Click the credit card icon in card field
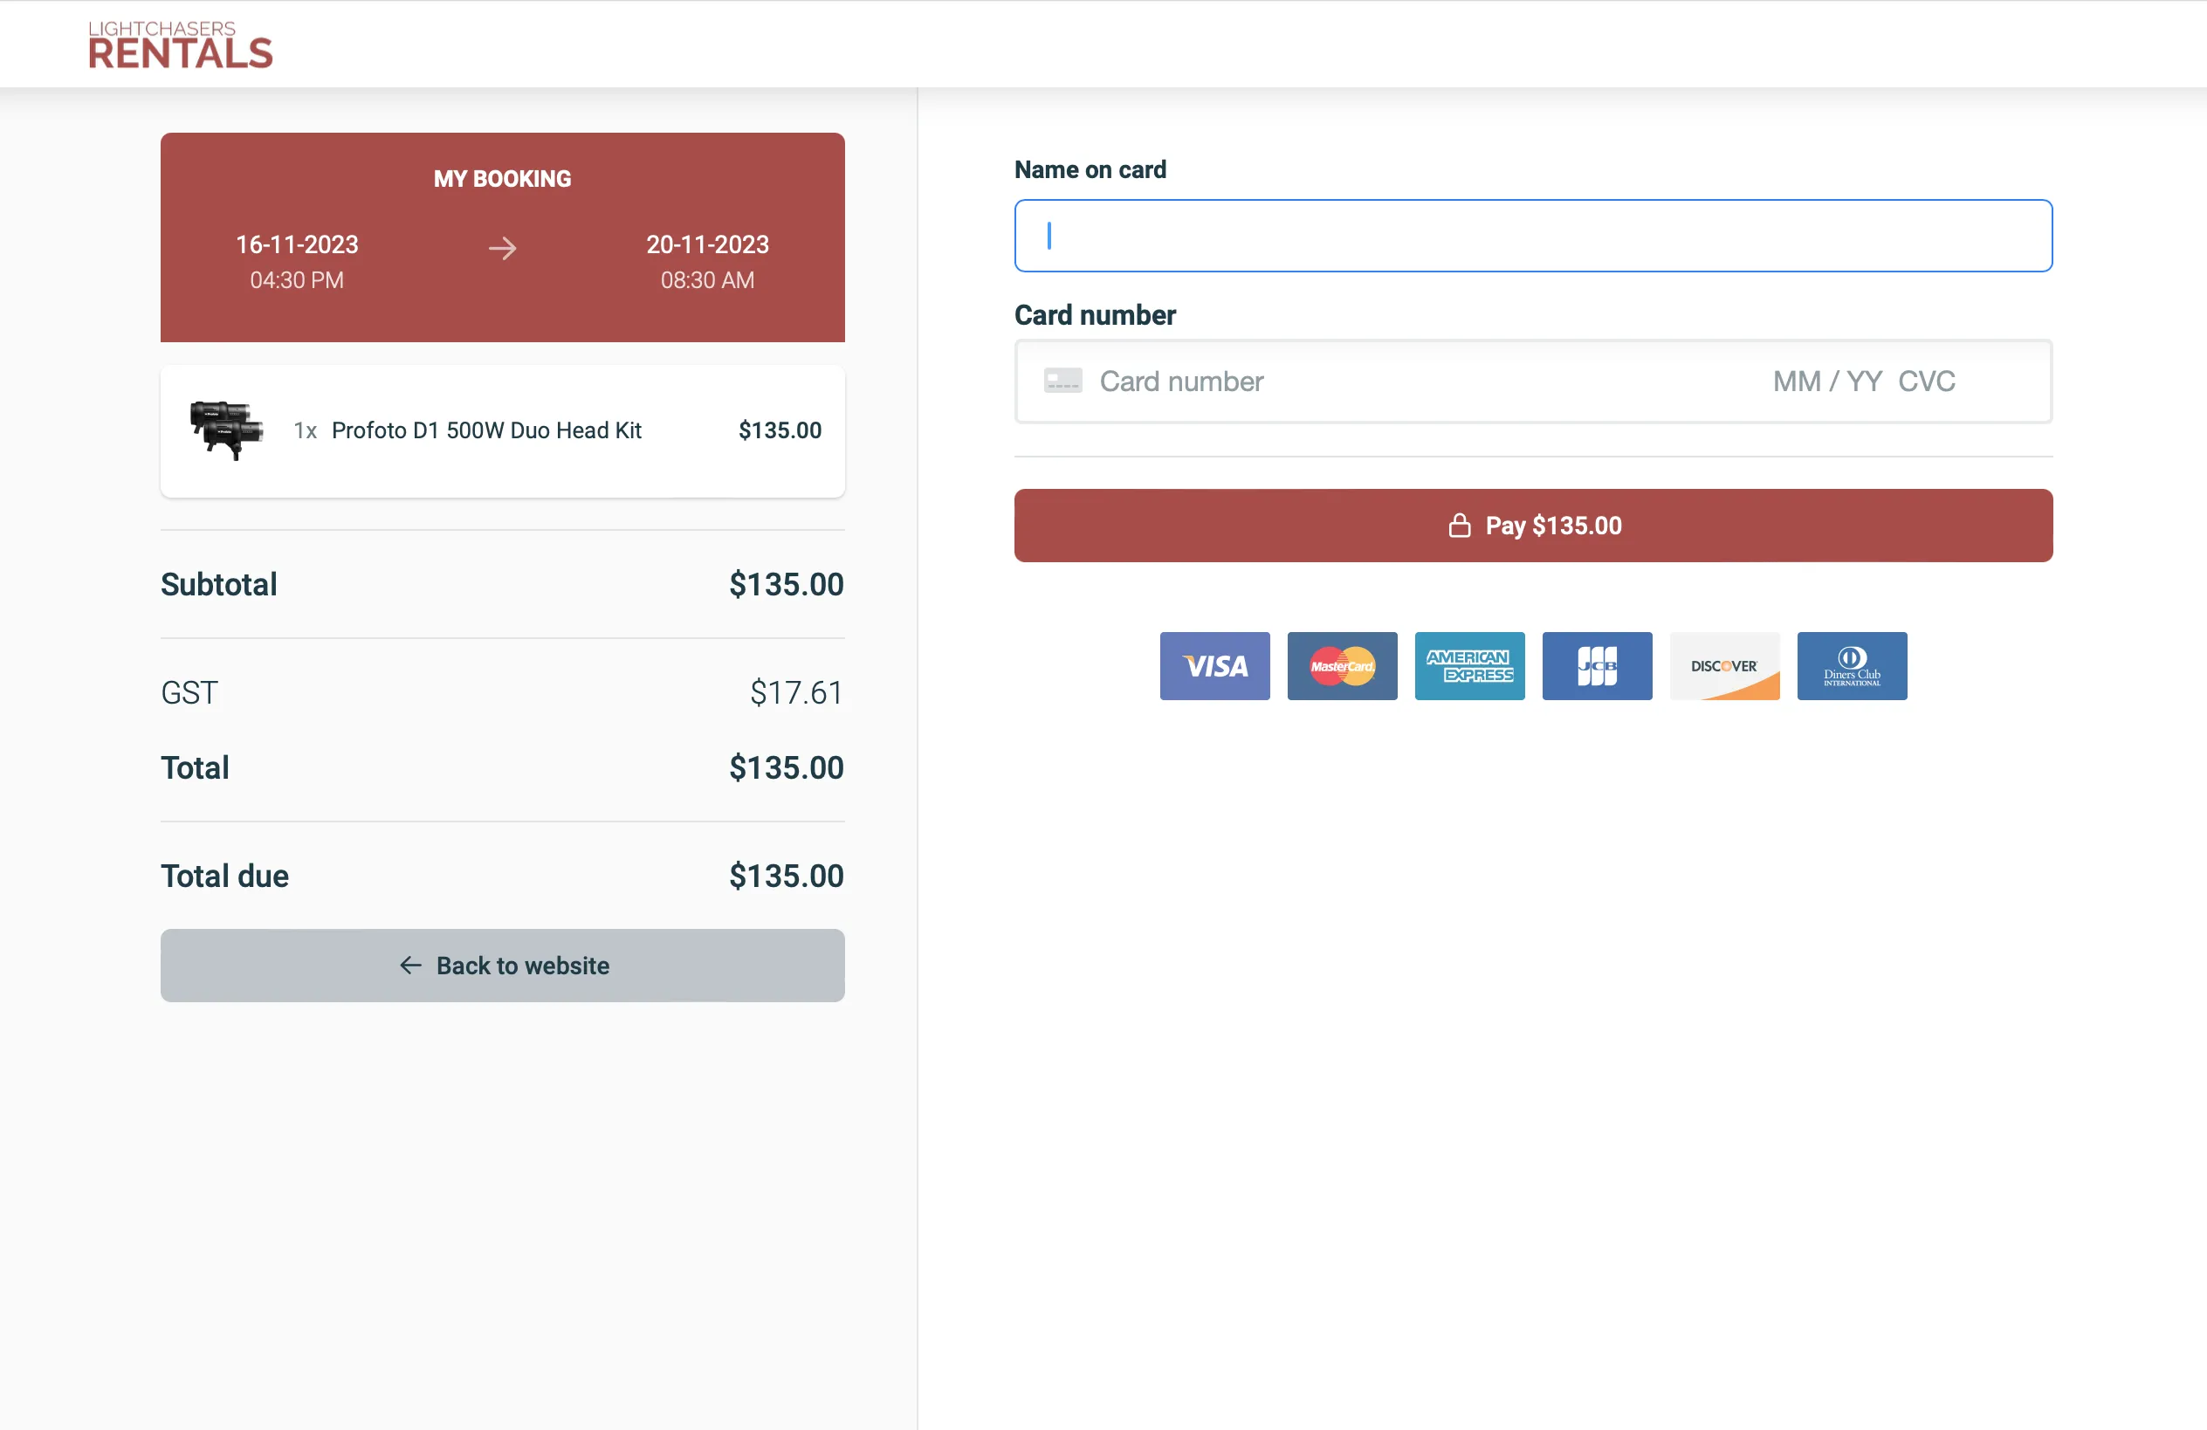The width and height of the screenshot is (2207, 1430). (1062, 382)
